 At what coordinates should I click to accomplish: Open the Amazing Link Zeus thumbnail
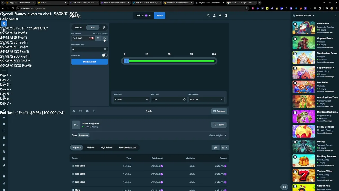pyautogui.click(x=304, y=102)
